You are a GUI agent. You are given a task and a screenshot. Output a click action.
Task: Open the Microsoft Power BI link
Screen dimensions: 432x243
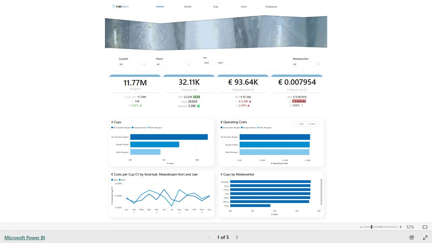point(25,238)
